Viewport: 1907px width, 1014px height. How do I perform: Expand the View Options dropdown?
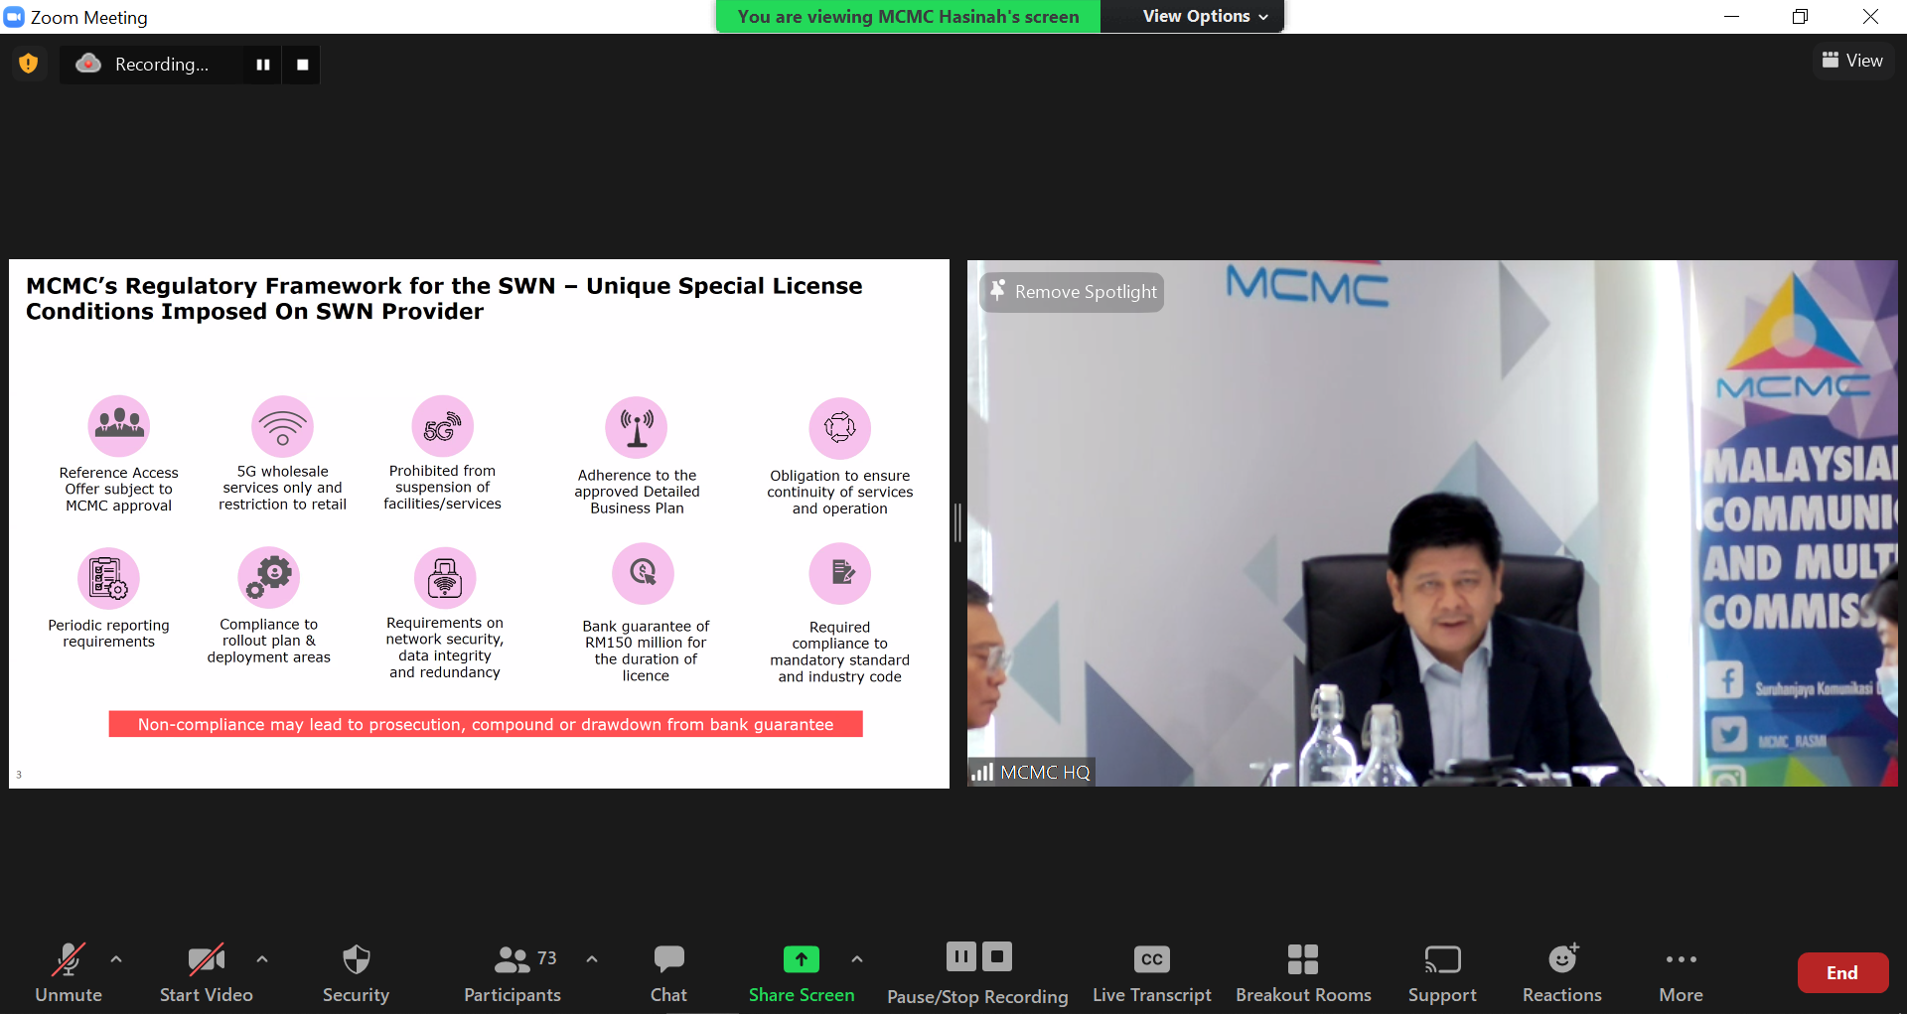tap(1205, 16)
